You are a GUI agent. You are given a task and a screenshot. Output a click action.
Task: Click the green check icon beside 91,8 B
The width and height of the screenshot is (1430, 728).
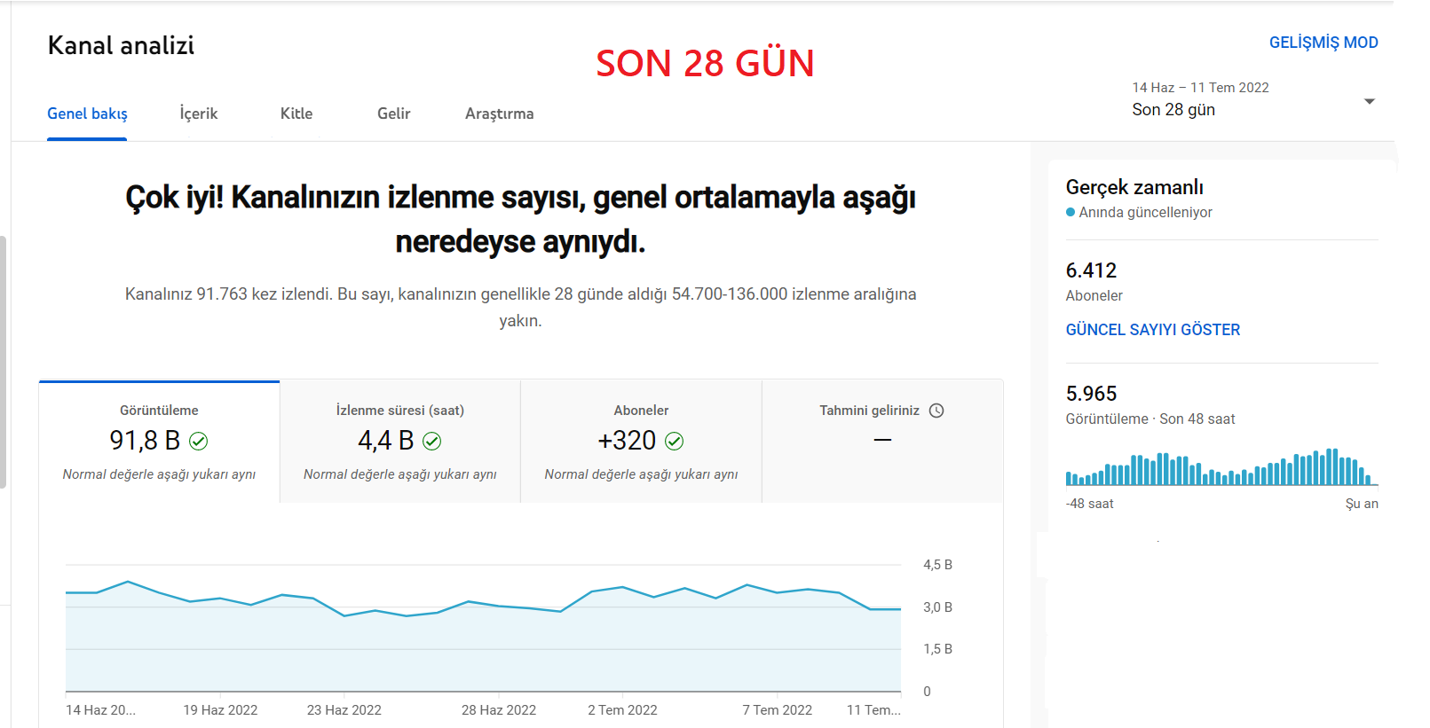199,441
